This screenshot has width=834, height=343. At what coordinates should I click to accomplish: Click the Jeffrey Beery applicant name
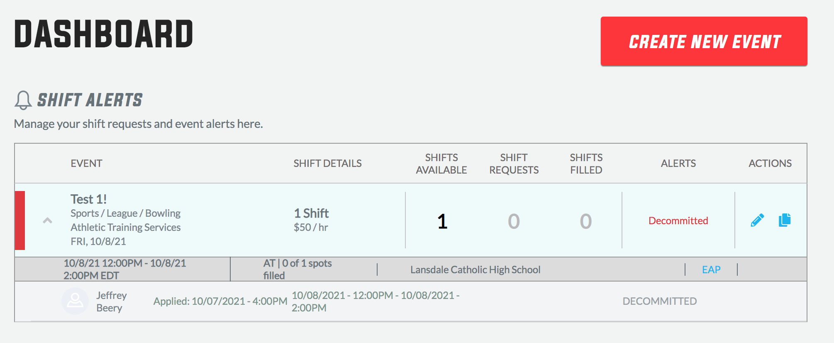[112, 301]
